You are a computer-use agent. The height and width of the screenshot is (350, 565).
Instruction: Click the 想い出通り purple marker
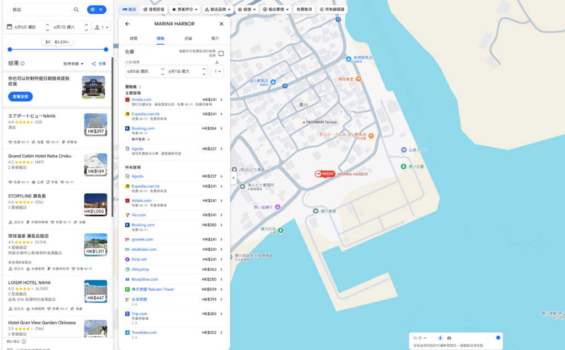(x=278, y=207)
